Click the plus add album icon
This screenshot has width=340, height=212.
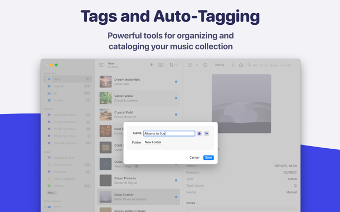151,65
